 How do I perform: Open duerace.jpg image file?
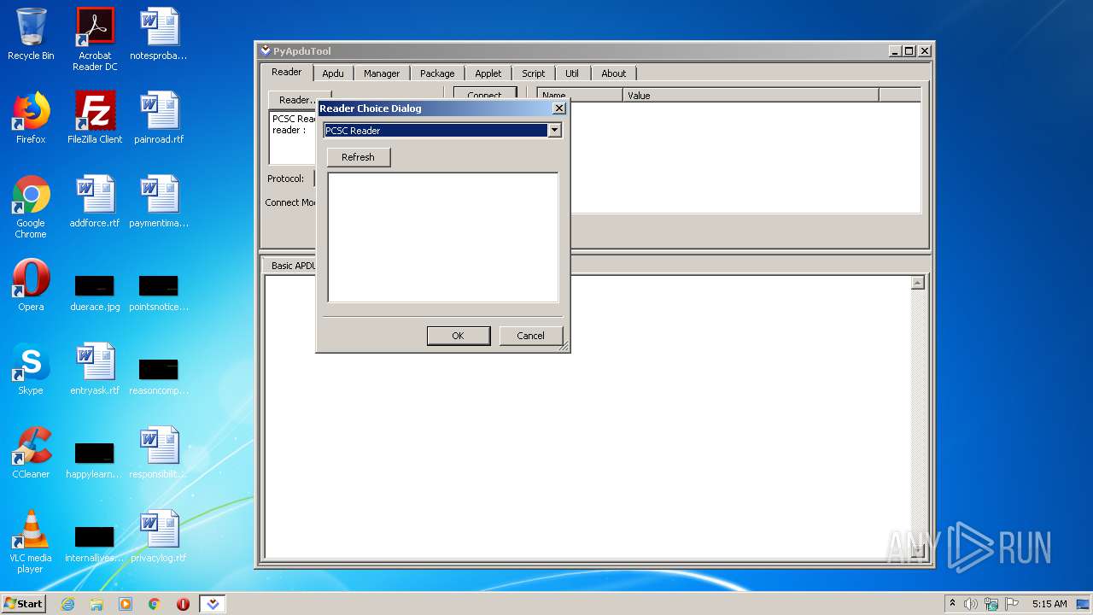tap(95, 291)
